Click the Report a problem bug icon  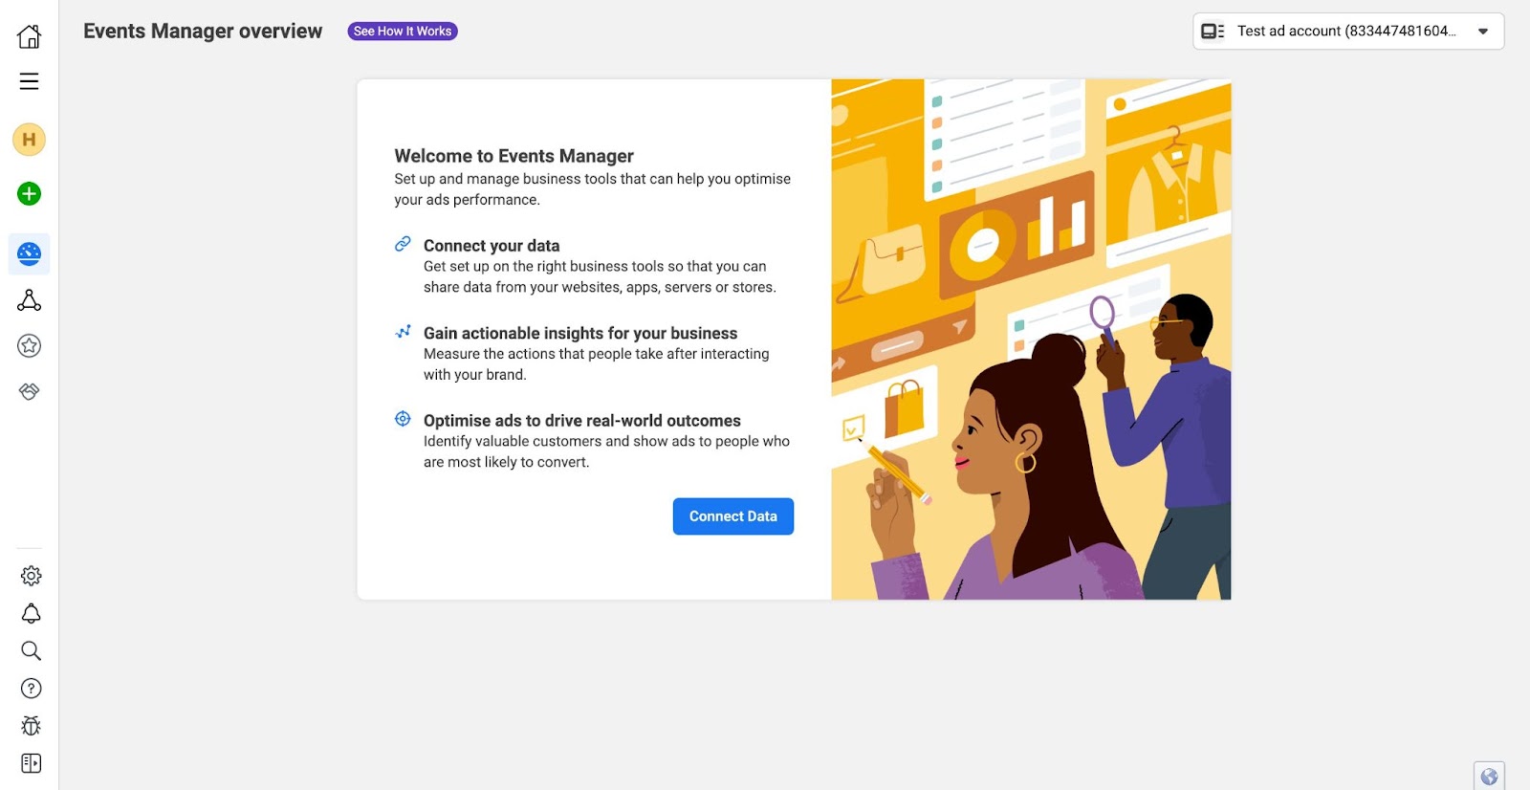32,726
